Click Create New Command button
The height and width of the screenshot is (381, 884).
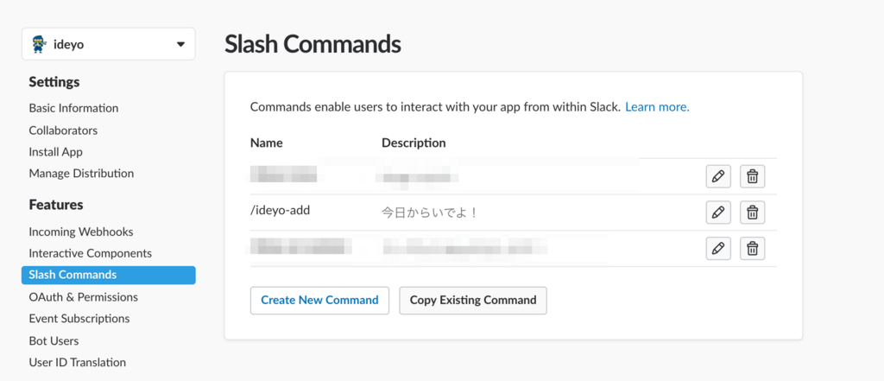319,301
